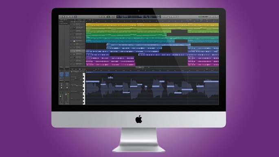Screen dimensions: 279x157
Task: Open the List Editors from the toolbar
Action: [x=210, y=17]
